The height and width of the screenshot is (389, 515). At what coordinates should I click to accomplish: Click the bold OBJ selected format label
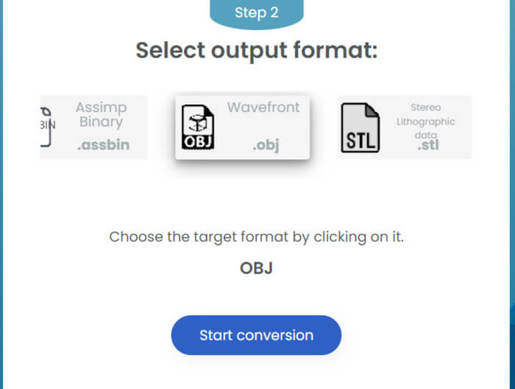[256, 268]
